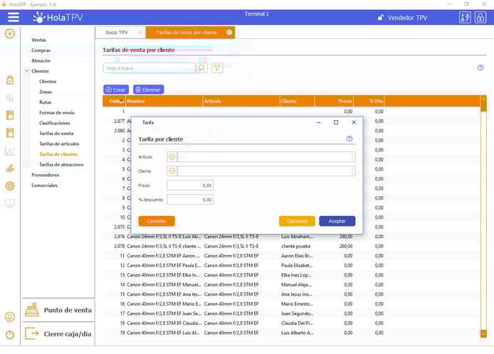Click the Crear button
The image size is (494, 354).
click(x=116, y=90)
